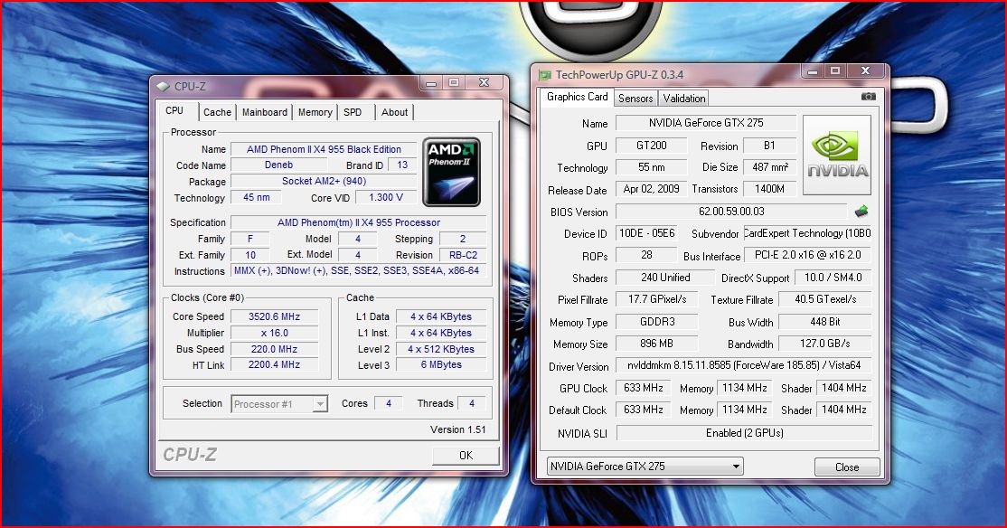Close GPU-Z using title bar X
Screen dimensions: 1007x528
[x=866, y=71]
